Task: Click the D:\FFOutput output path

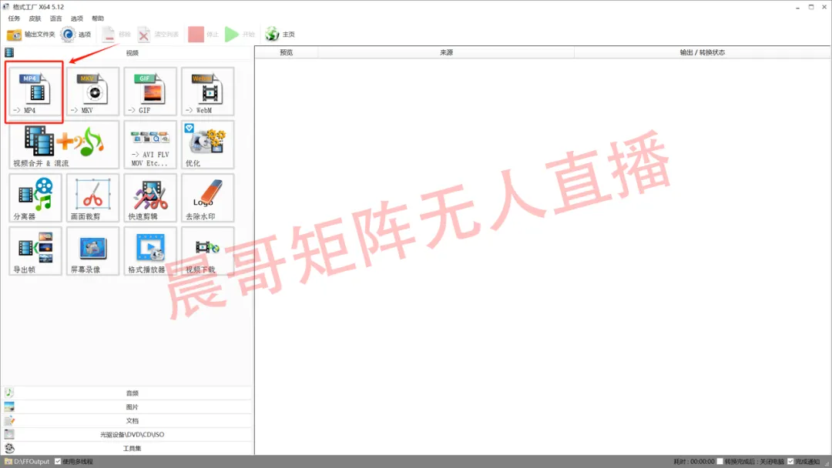Action: (32, 462)
